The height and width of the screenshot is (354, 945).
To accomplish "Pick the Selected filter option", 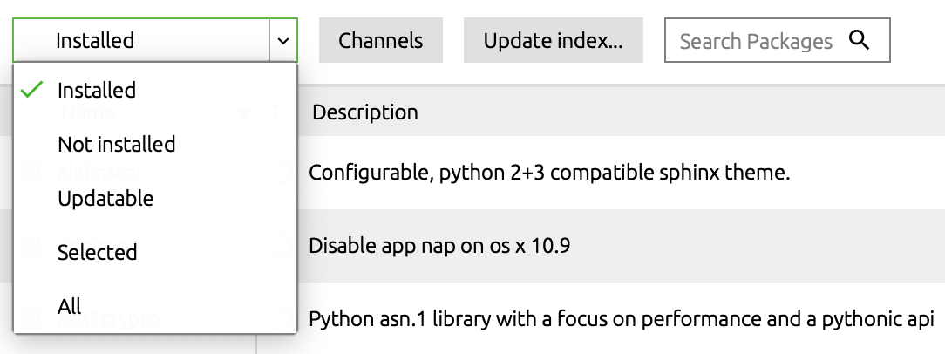I will click(97, 252).
